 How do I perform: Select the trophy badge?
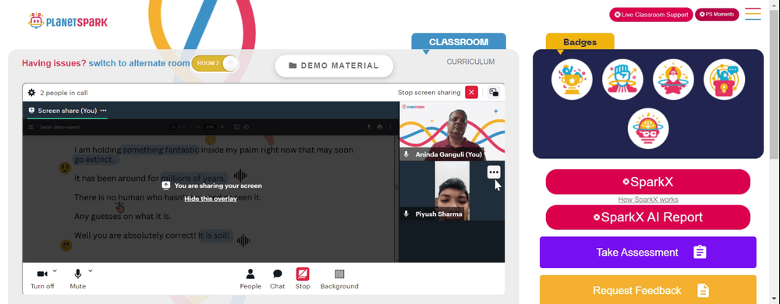tap(572, 80)
